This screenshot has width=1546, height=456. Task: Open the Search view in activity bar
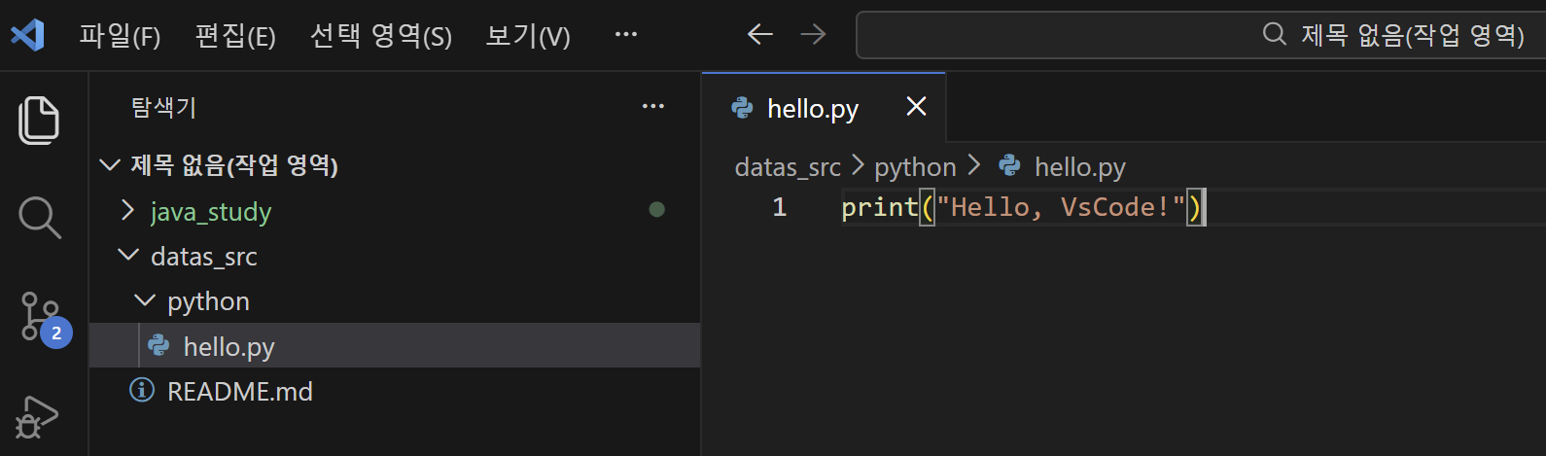(39, 217)
